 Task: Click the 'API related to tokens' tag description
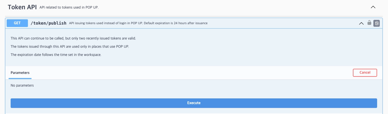69,7
